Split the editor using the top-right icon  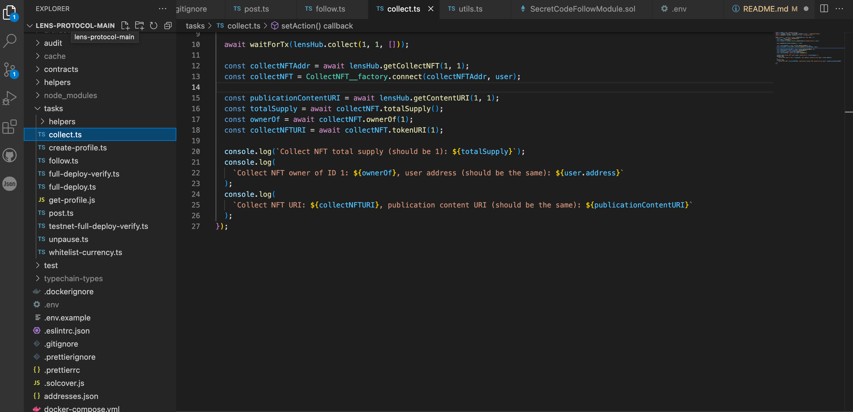point(824,9)
